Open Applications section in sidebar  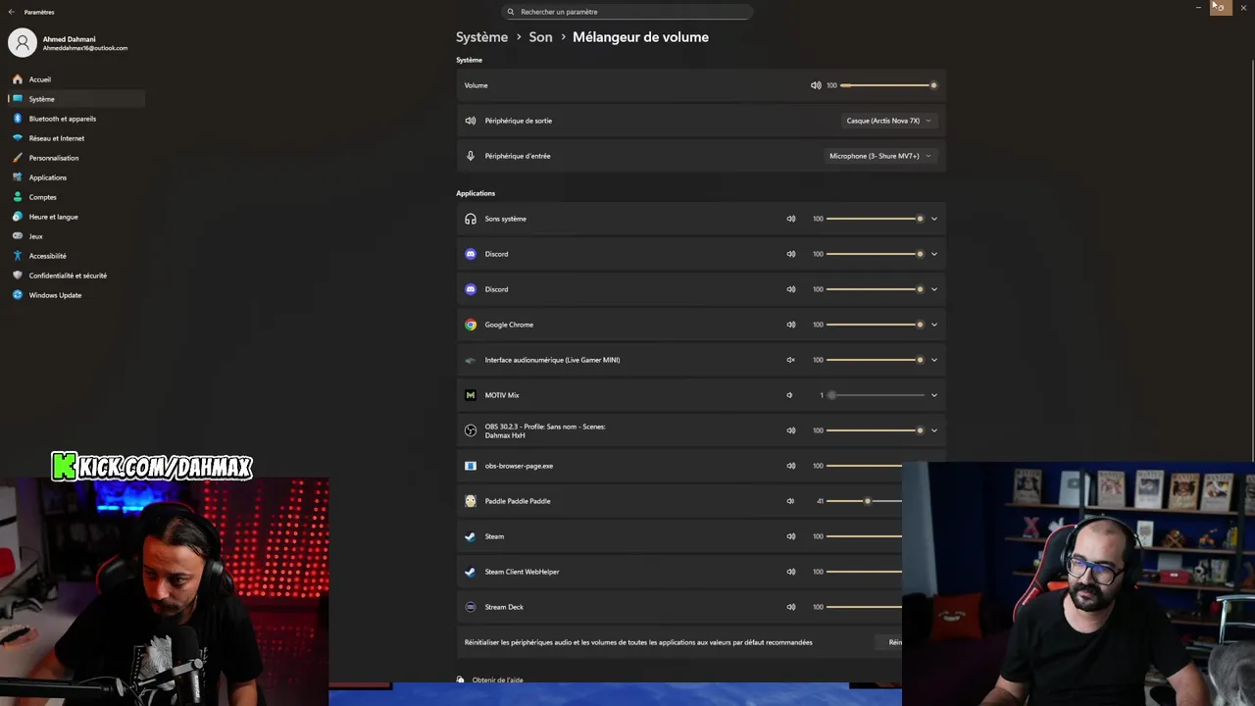(x=76, y=177)
